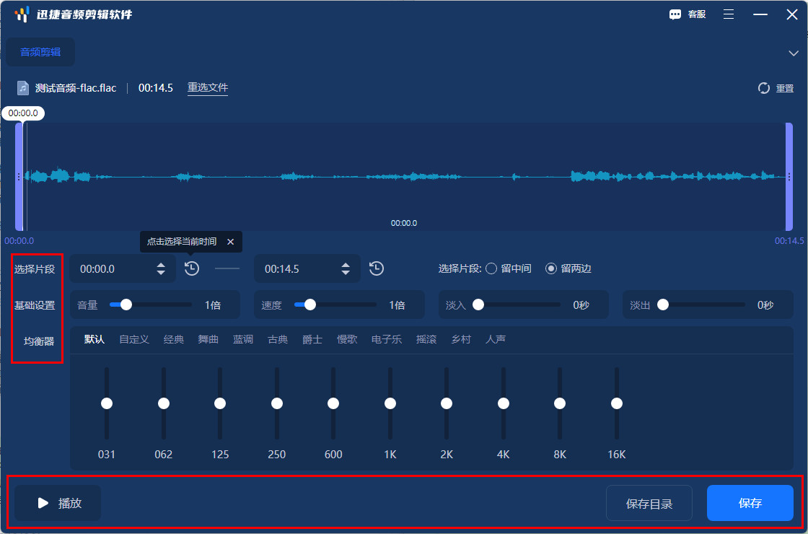Image resolution: width=808 pixels, height=534 pixels.
Task: Click the 淡出 fade-out slider handle
Action: [x=663, y=305]
